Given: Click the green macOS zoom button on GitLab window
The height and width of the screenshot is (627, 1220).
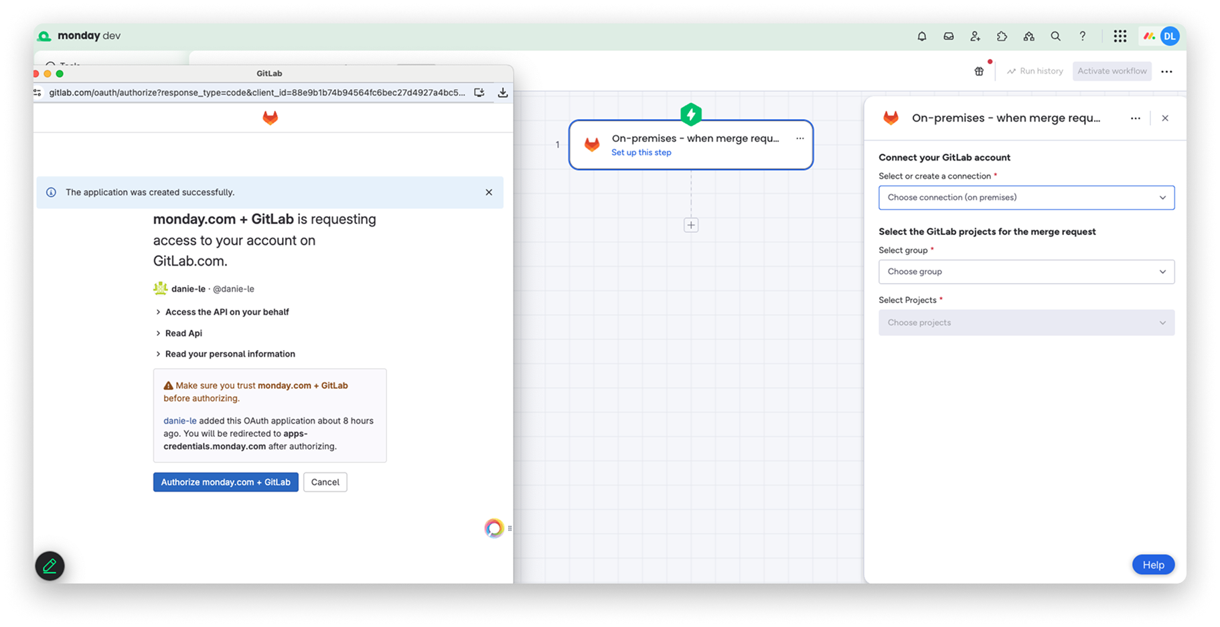Looking at the screenshot, I should (x=60, y=74).
